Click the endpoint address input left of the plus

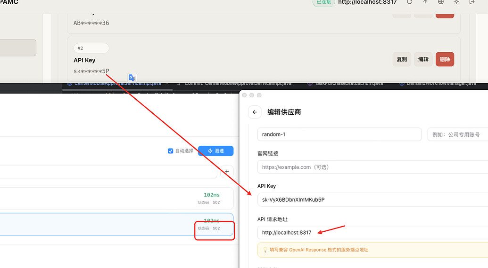[x=108, y=172]
